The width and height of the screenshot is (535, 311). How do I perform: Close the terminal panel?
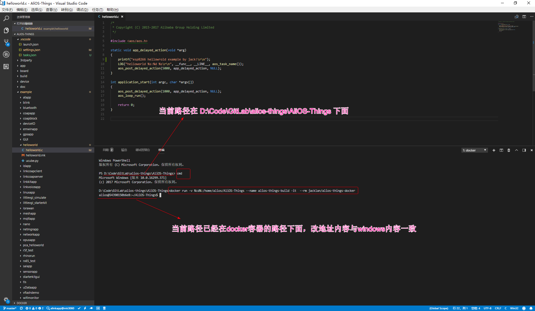(x=532, y=150)
